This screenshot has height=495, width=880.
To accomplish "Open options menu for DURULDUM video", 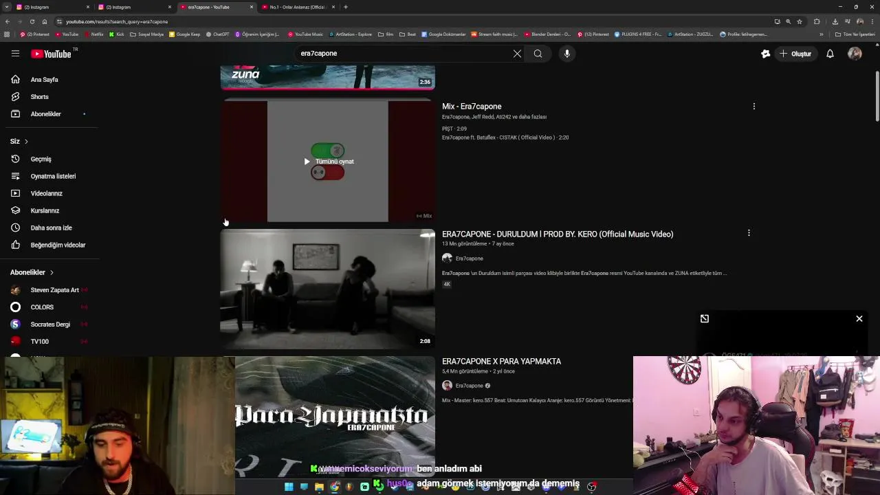I will pyautogui.click(x=749, y=234).
